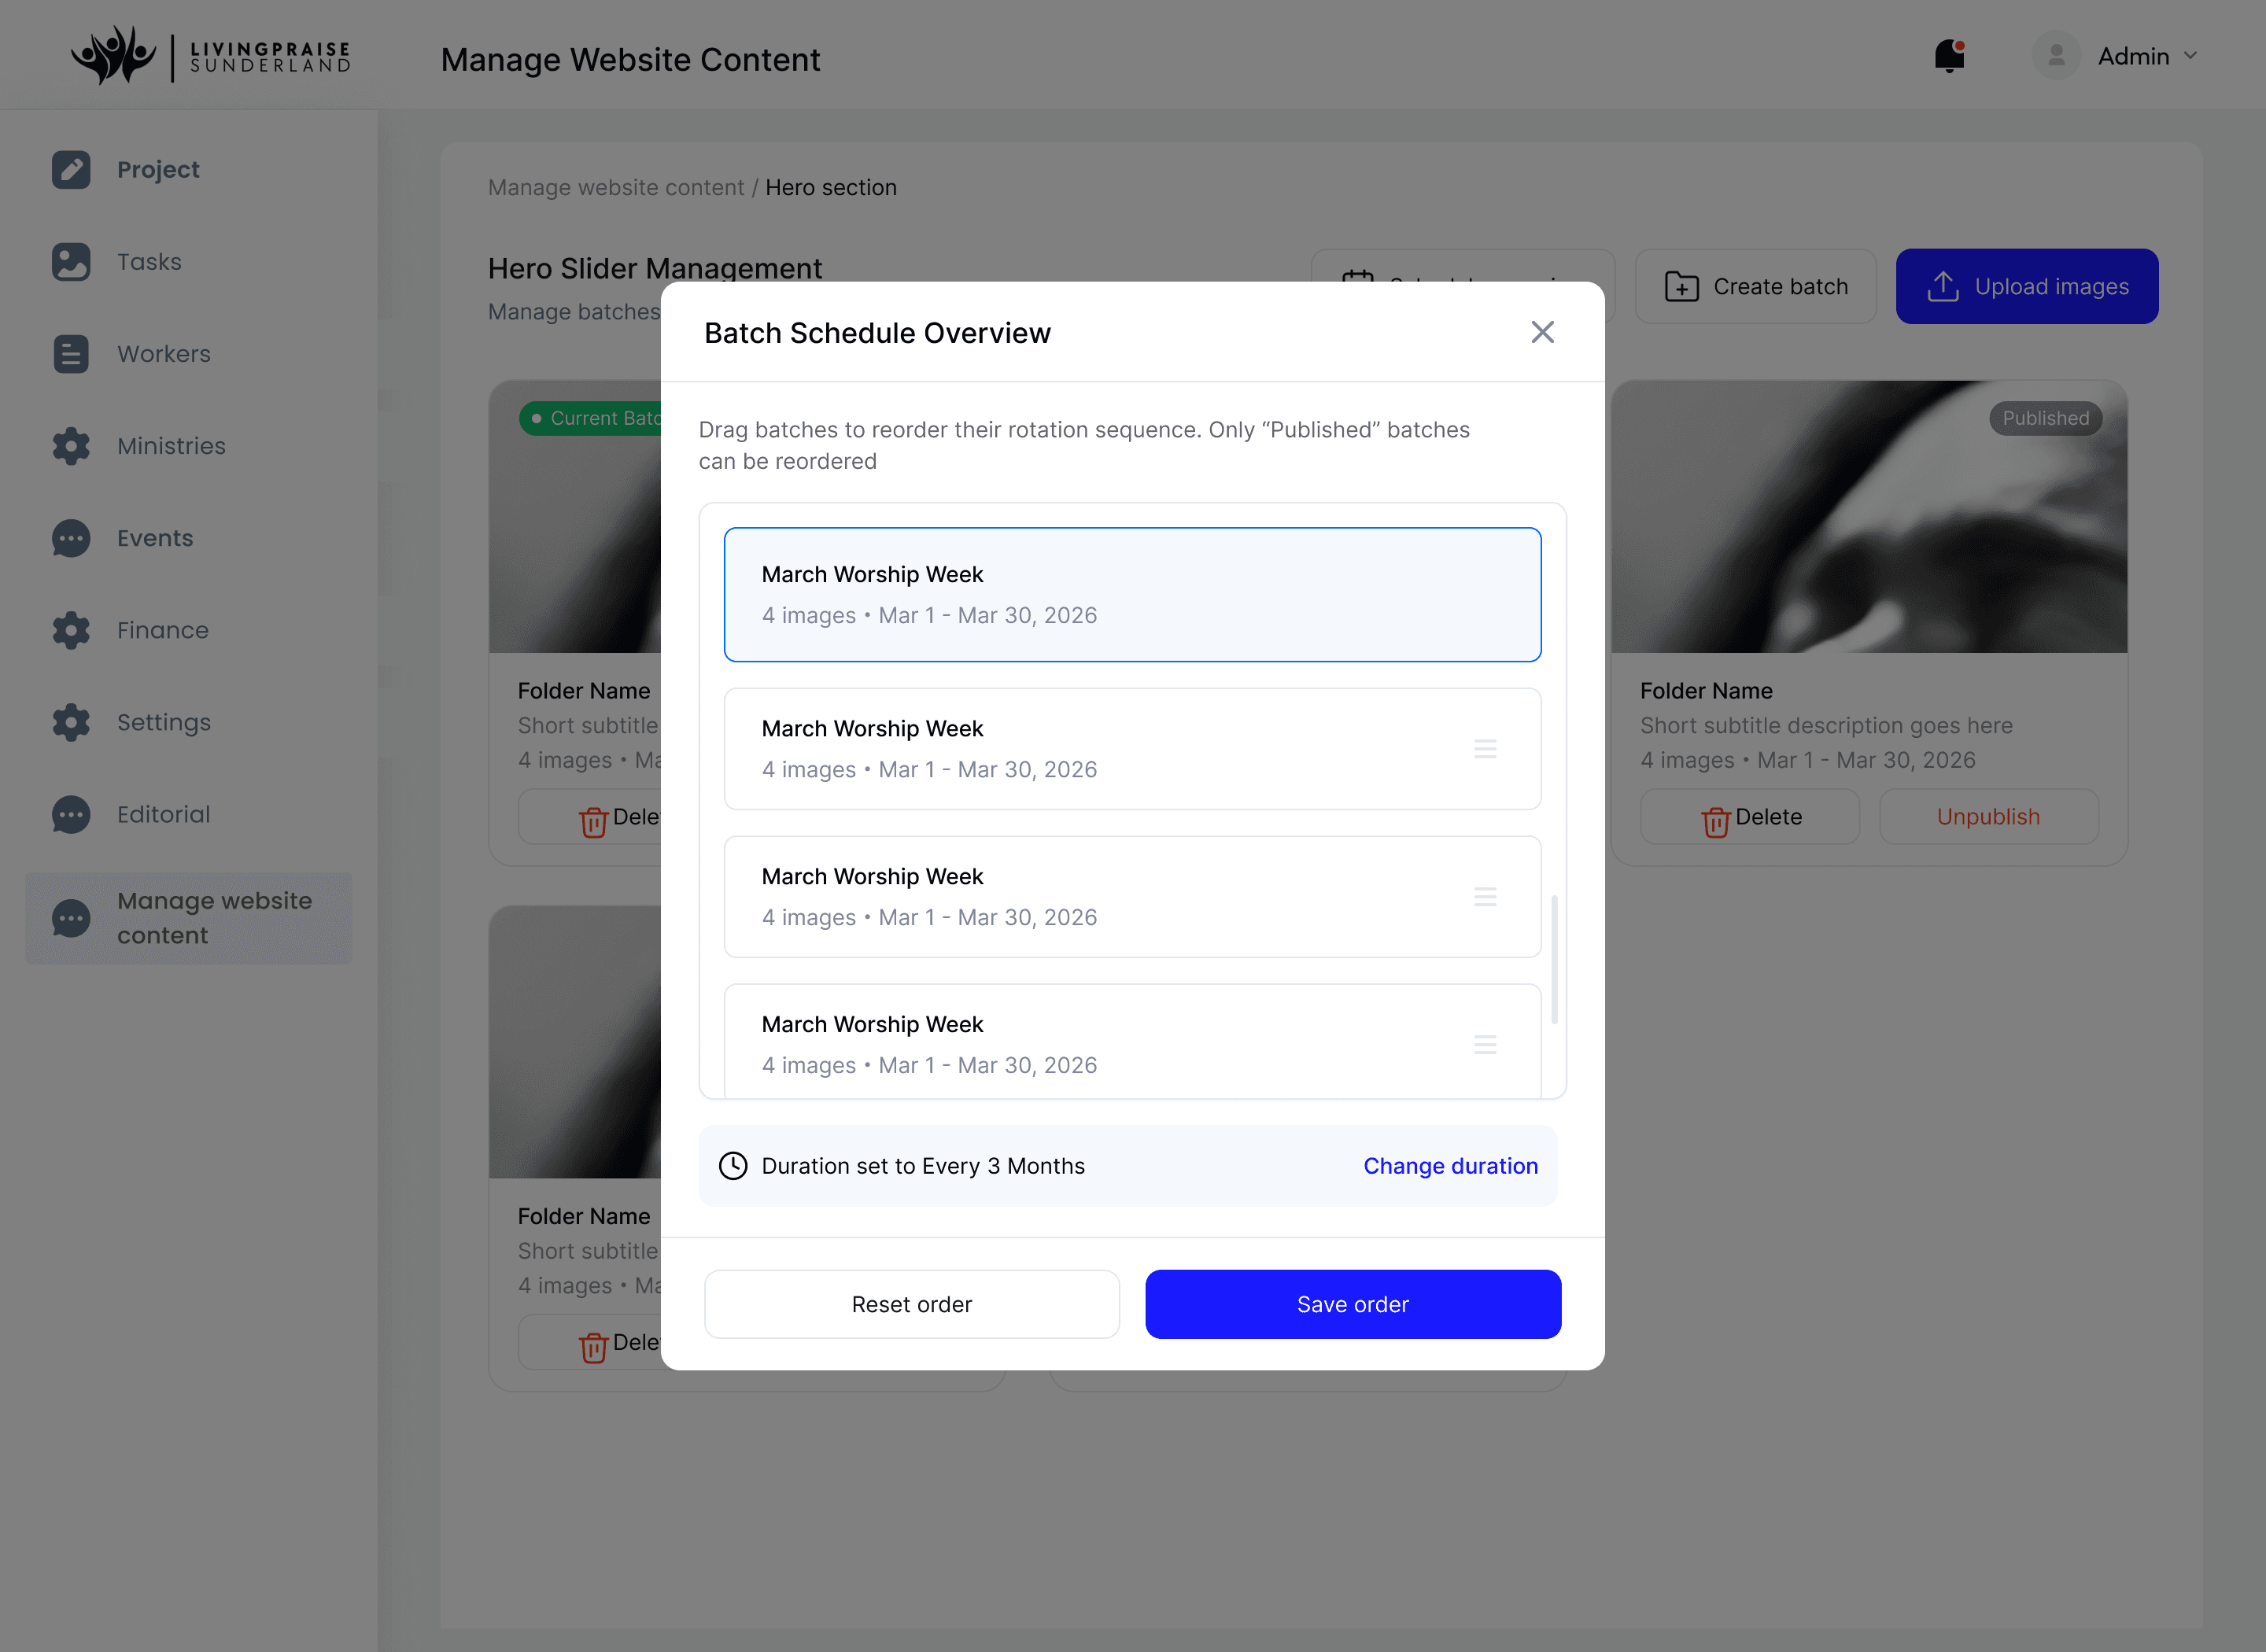Open the Ministries menu item
The height and width of the screenshot is (1652, 2266).
tap(171, 446)
